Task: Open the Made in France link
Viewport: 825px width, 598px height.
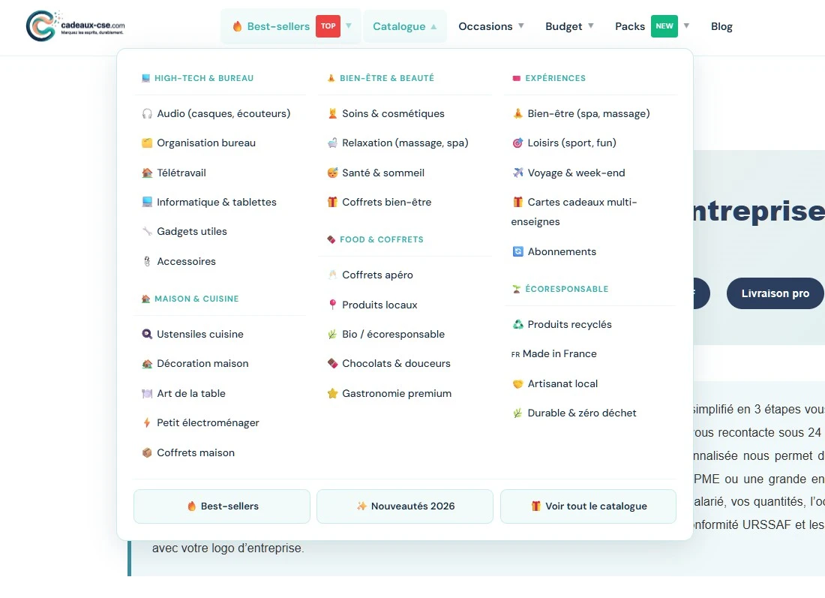Action: 559,353
